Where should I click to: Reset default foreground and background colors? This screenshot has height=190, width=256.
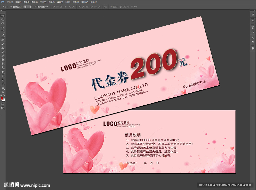click(1, 95)
